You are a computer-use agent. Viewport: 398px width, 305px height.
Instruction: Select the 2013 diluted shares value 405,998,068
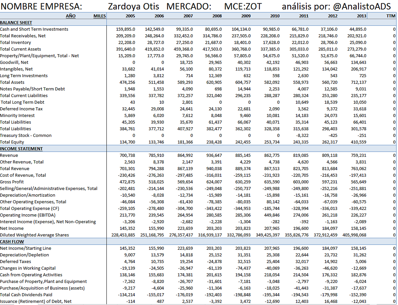(354, 235)
